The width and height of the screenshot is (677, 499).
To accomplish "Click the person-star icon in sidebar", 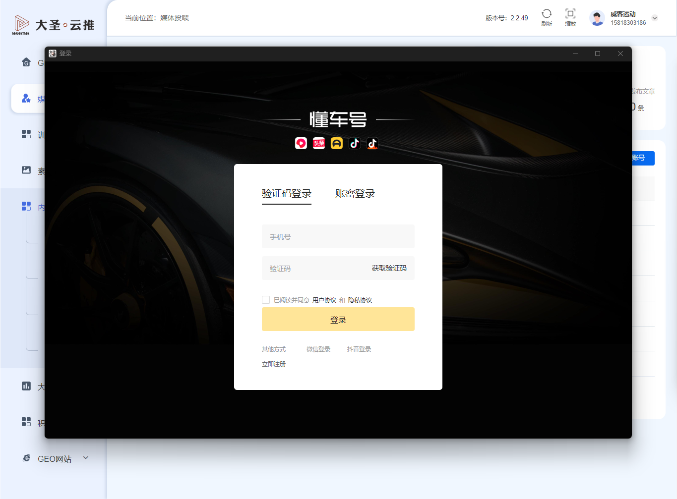I will click(x=26, y=98).
